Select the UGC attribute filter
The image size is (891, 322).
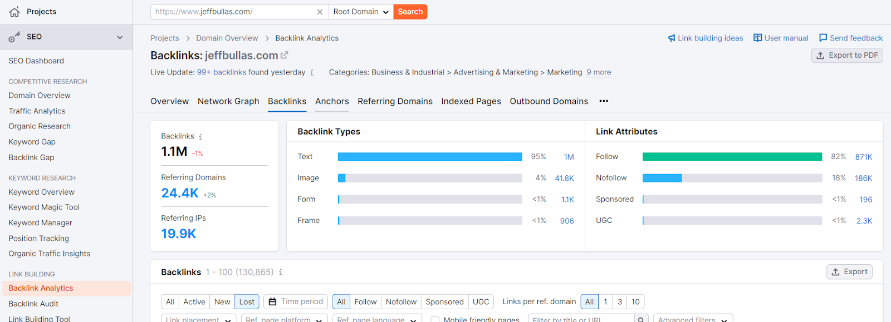pos(481,301)
